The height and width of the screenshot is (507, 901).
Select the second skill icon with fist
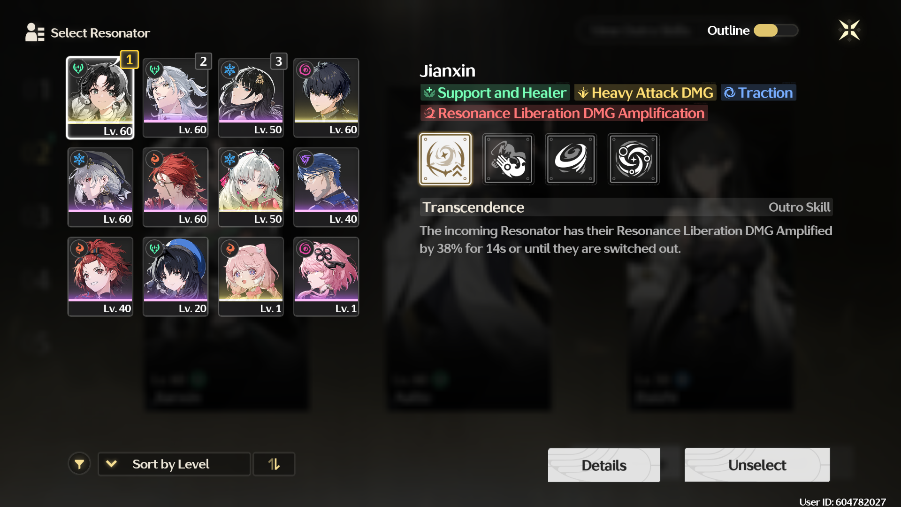[x=508, y=159]
